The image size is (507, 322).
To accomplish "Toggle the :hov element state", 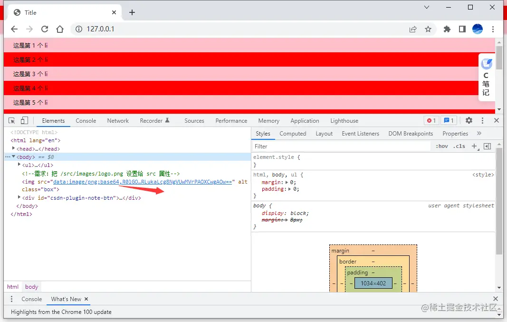I will 442,146.
